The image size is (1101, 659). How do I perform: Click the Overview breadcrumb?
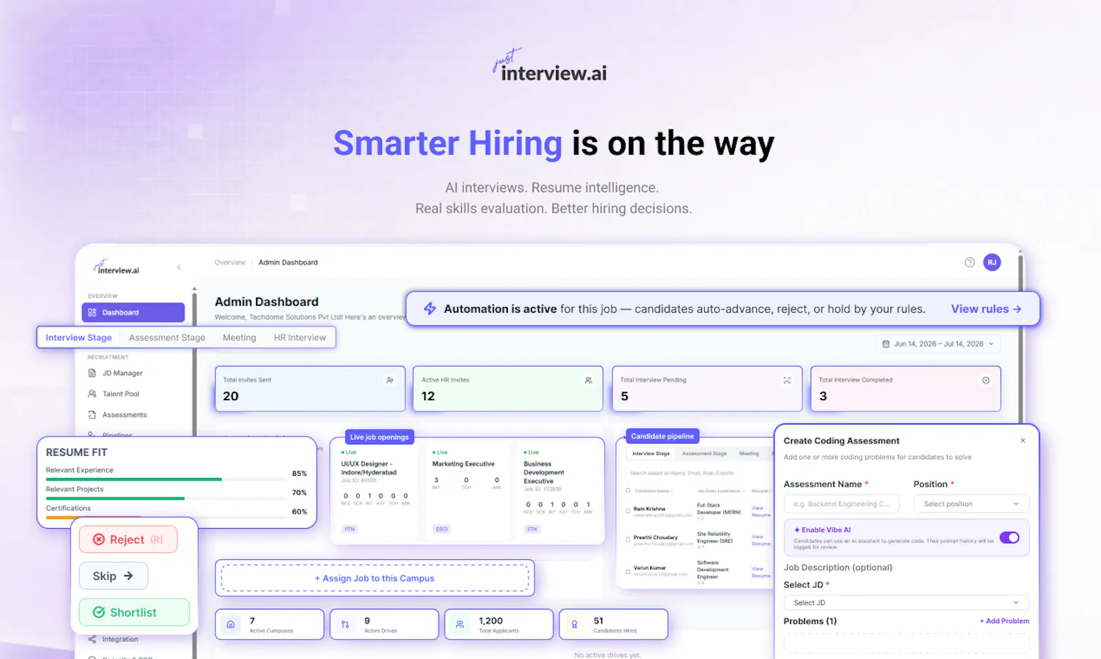[230, 262]
